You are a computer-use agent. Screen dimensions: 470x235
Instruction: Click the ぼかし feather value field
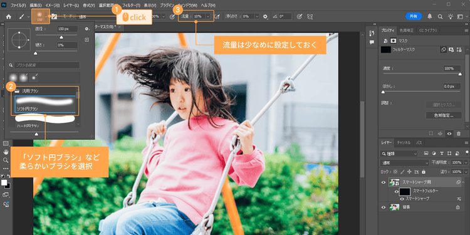(452, 86)
